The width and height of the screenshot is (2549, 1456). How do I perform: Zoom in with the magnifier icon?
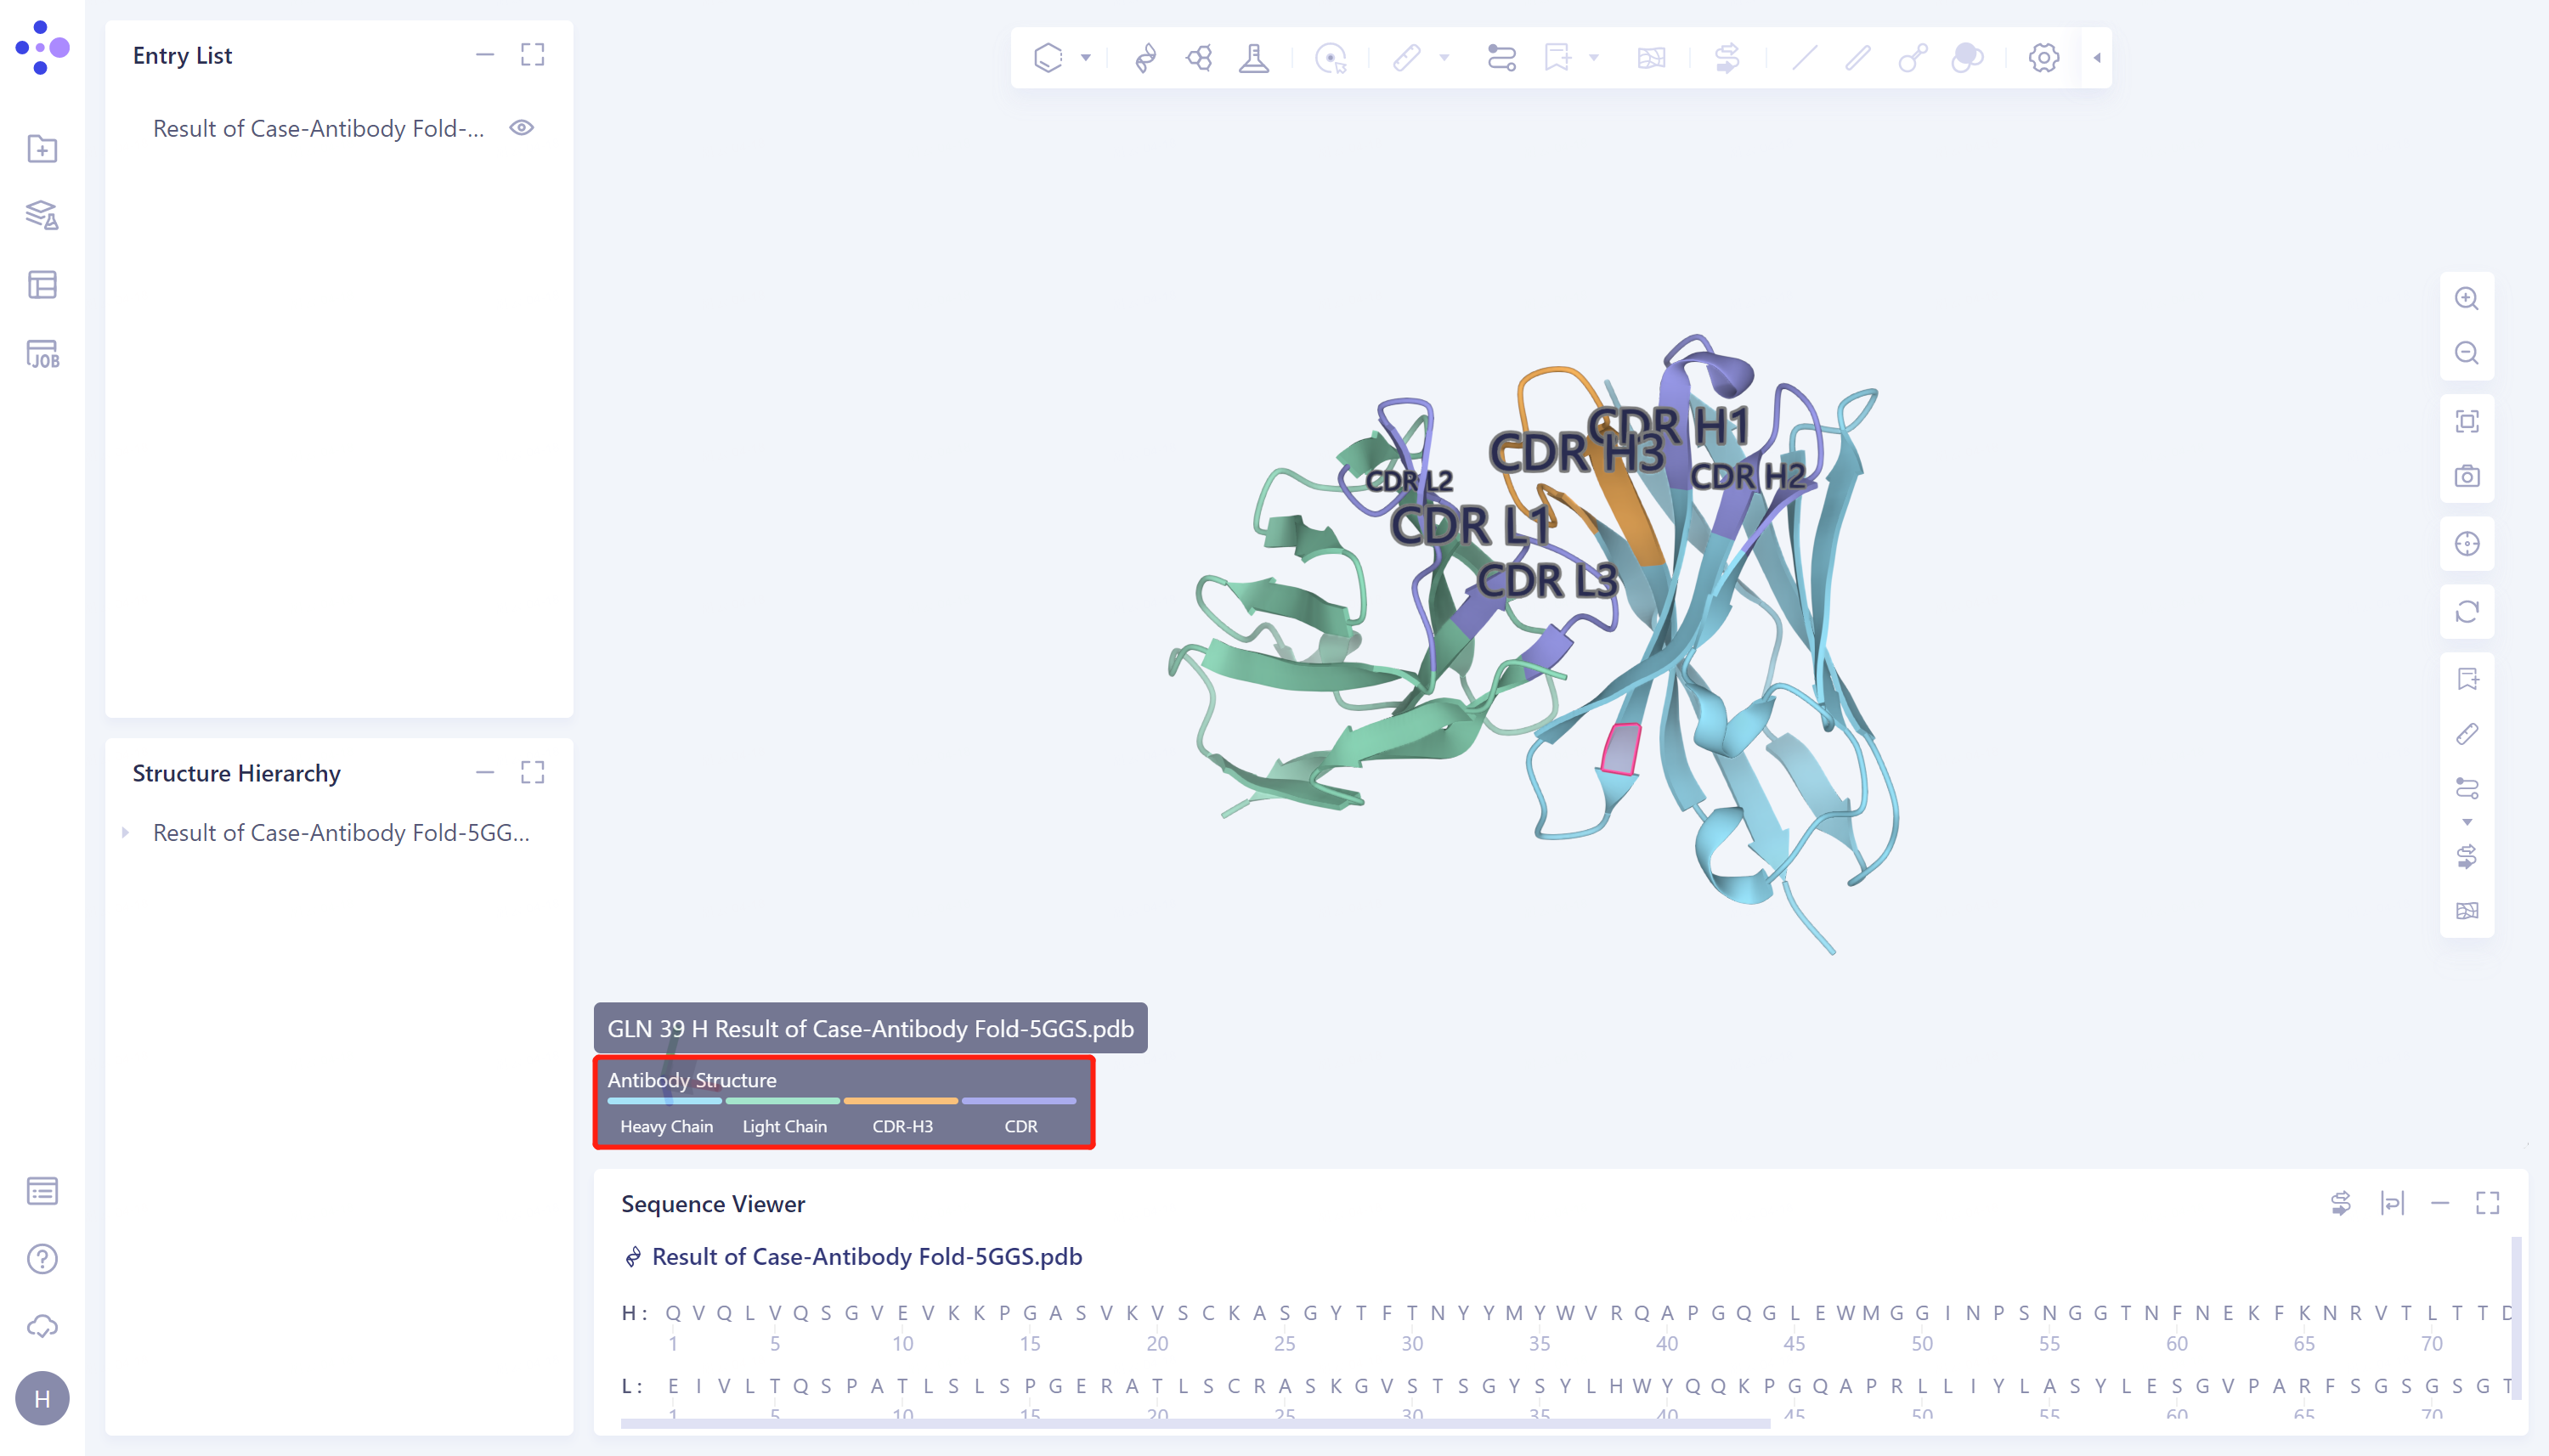(2468, 299)
